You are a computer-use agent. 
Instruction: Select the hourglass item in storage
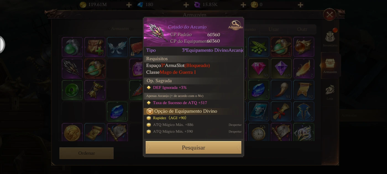95,90
